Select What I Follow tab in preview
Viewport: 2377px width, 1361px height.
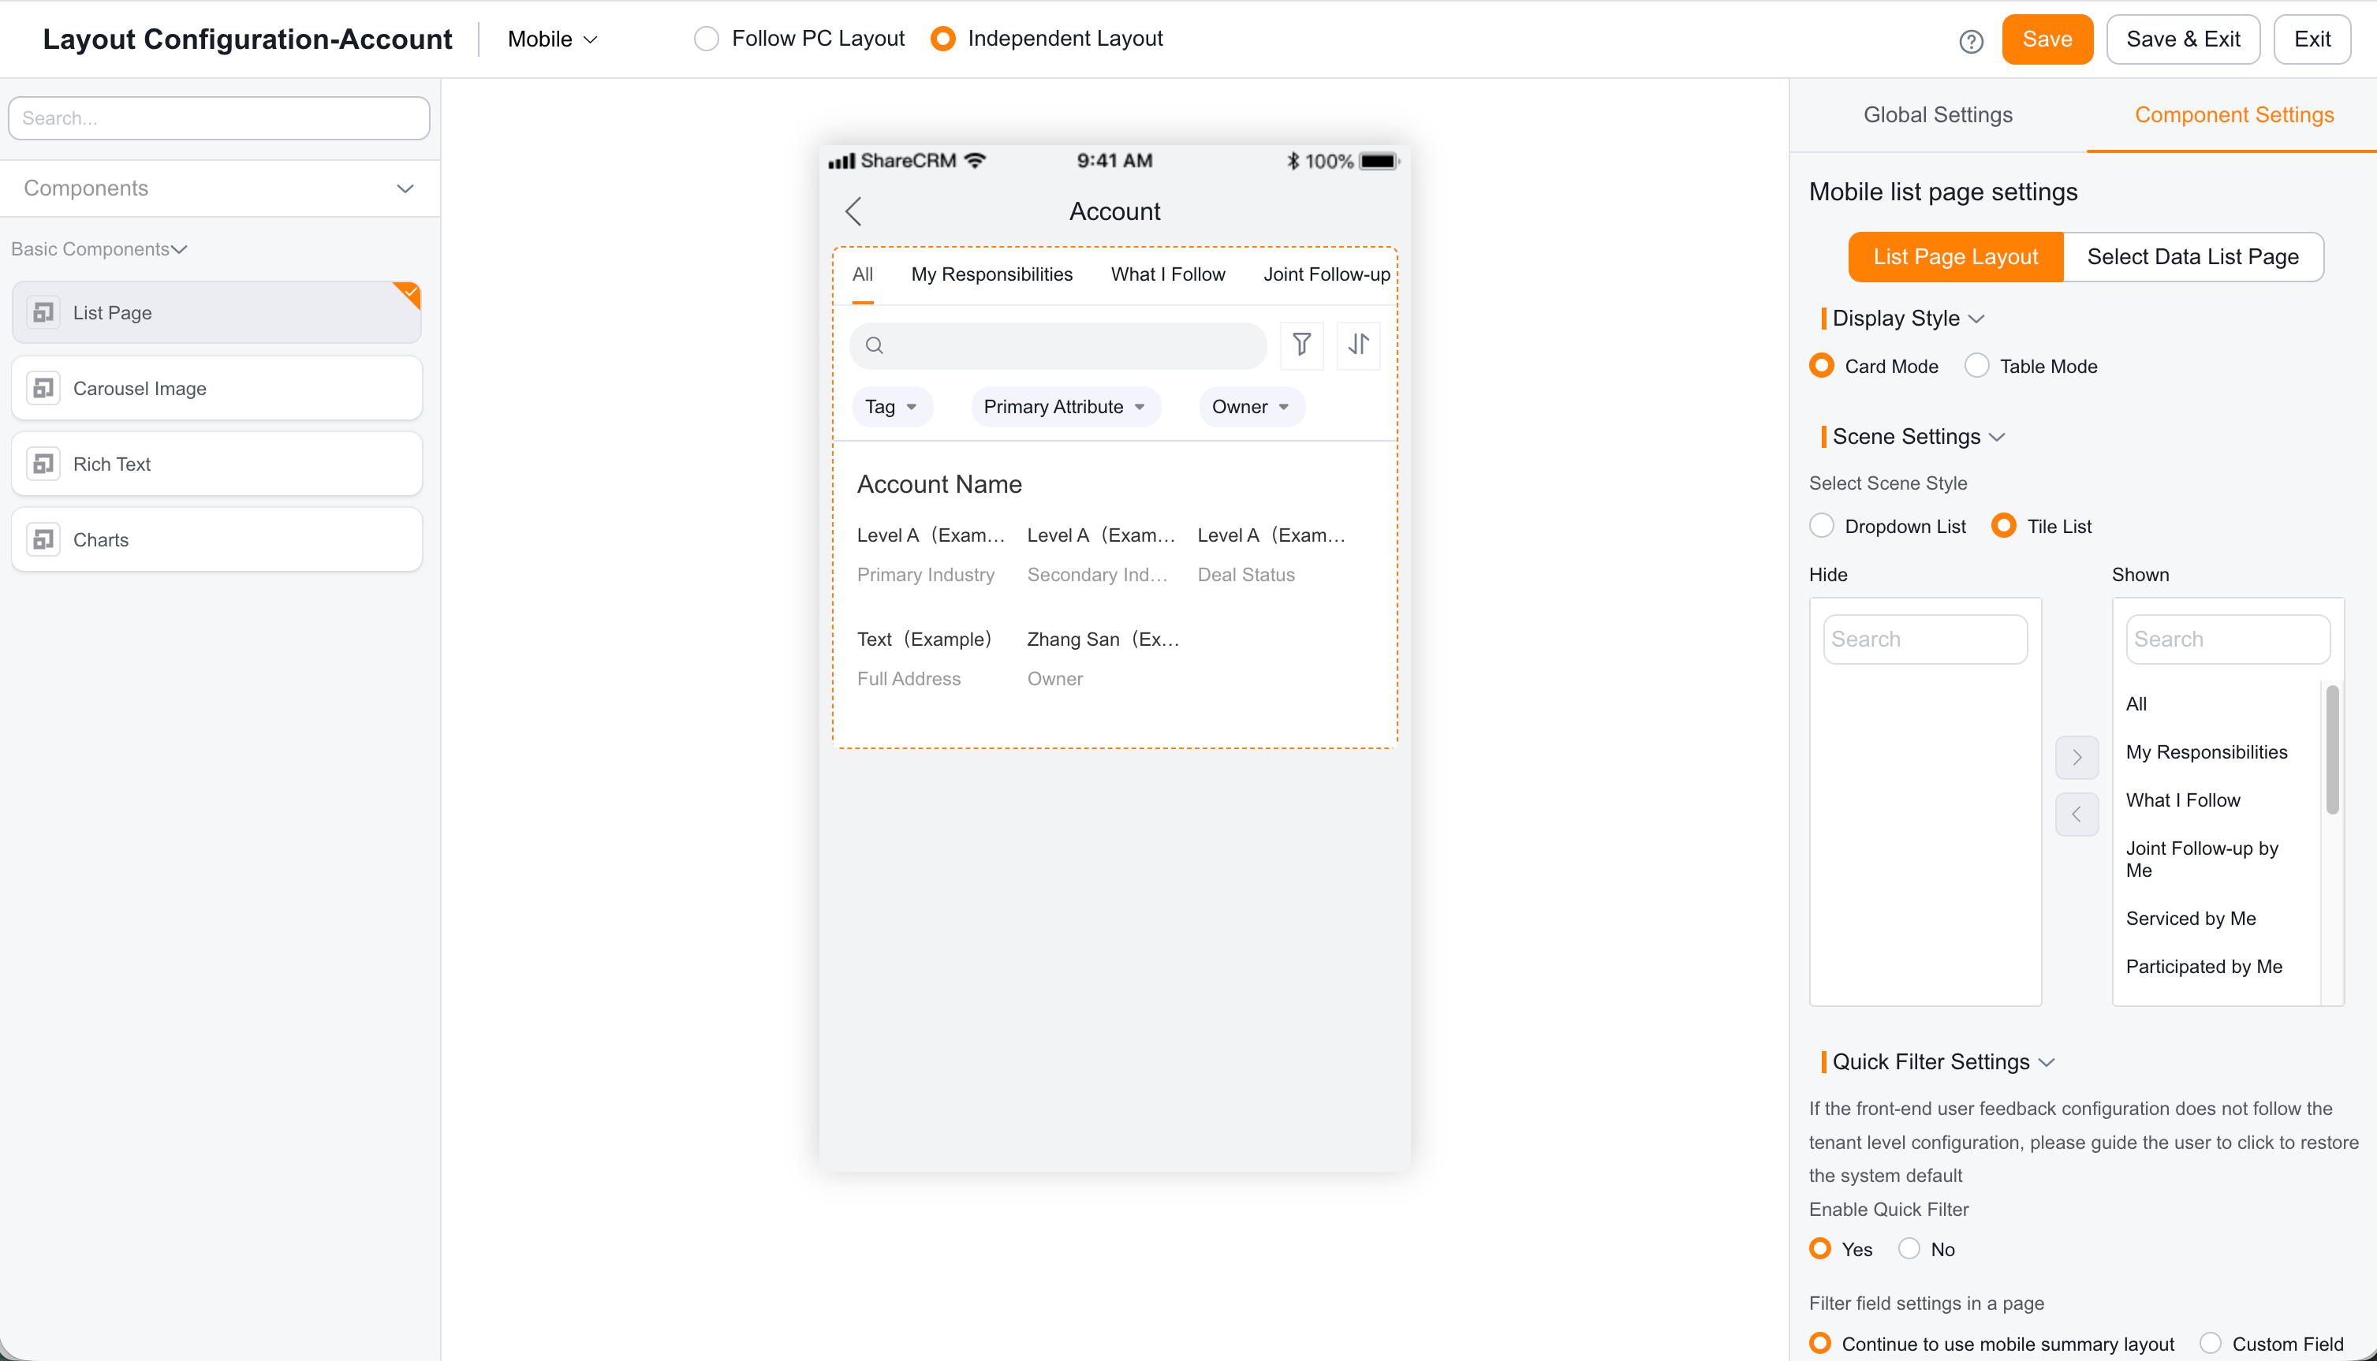1167,274
